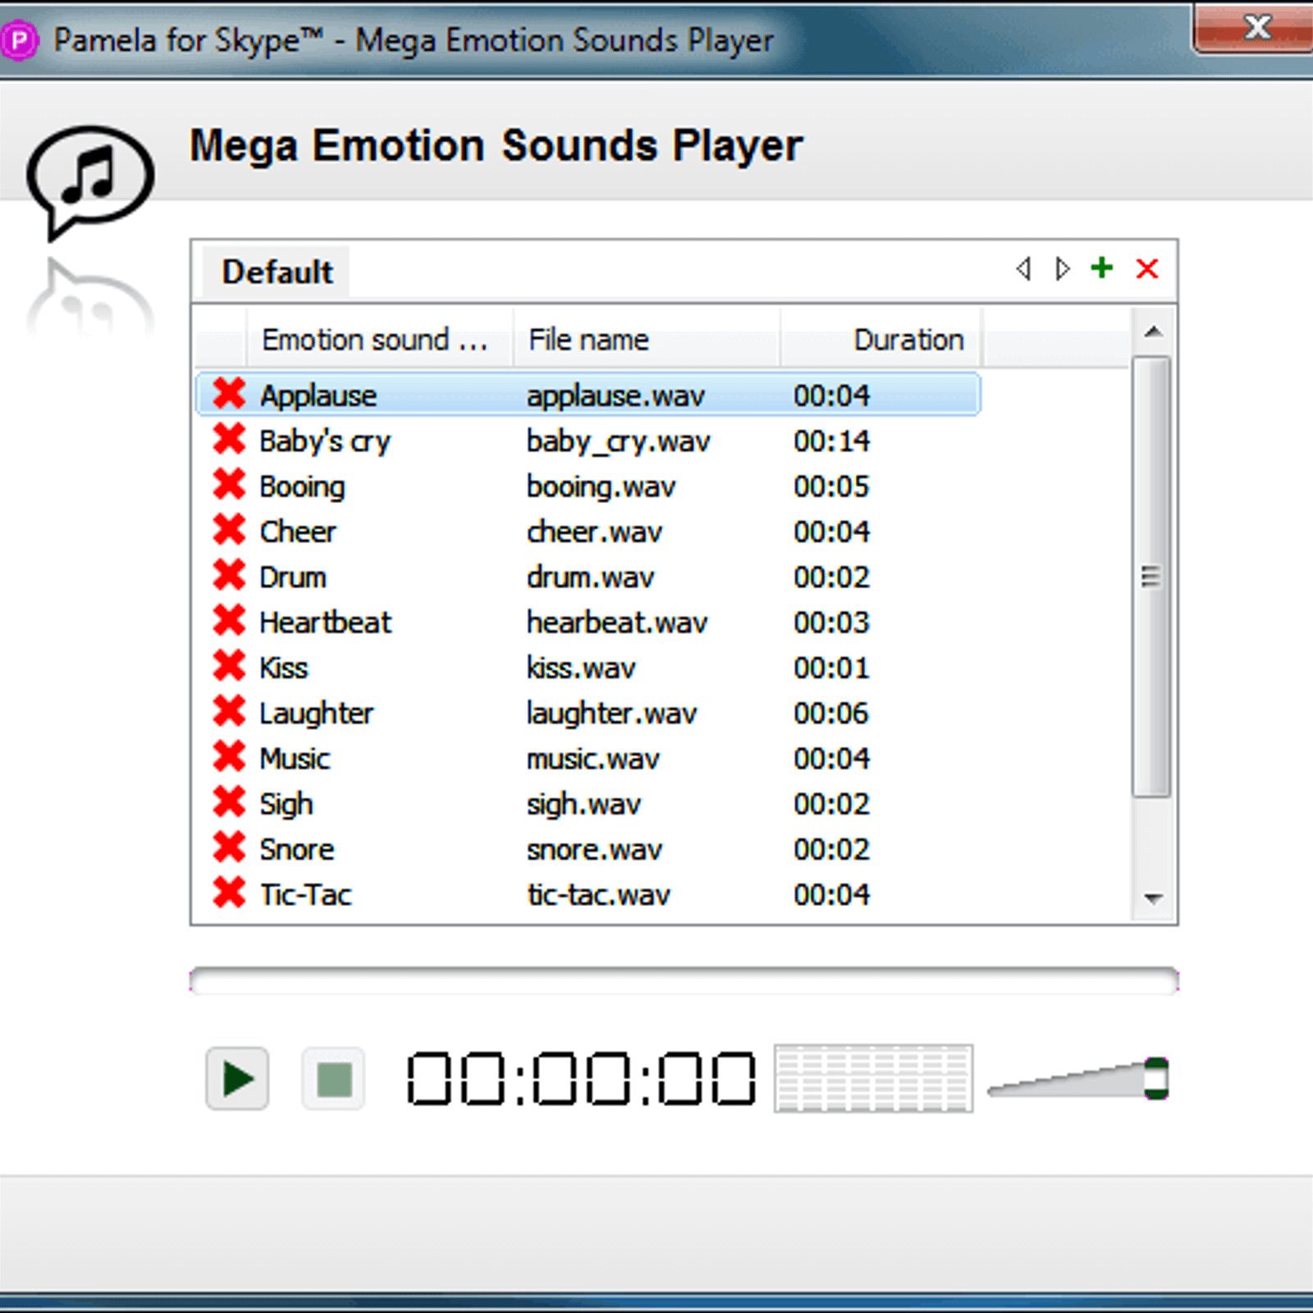Select the Drum sound row

tap(588, 576)
